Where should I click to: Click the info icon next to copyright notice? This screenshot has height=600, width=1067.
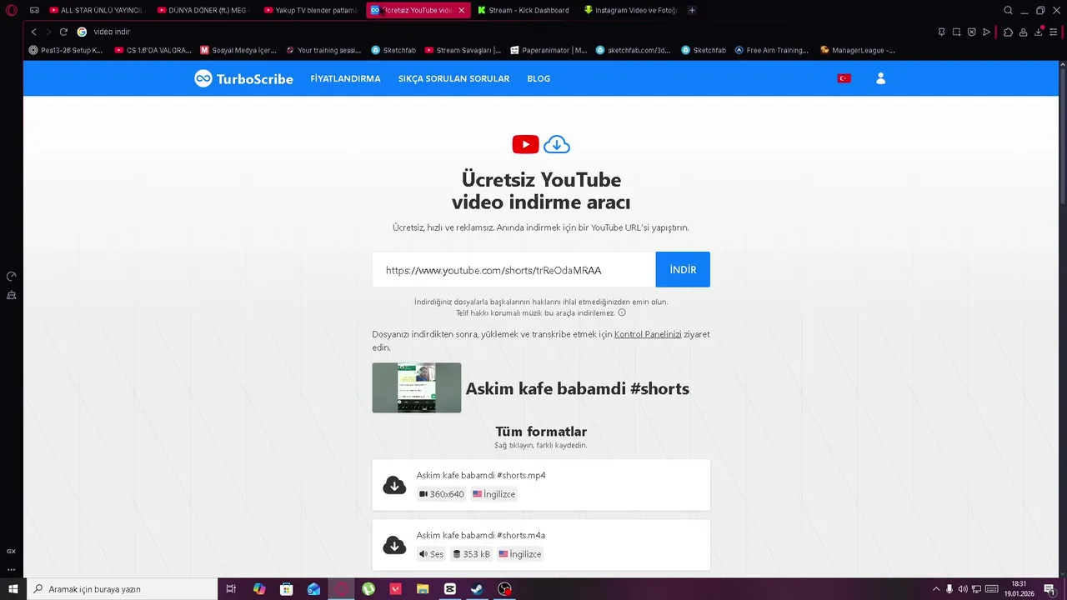pyautogui.click(x=622, y=312)
